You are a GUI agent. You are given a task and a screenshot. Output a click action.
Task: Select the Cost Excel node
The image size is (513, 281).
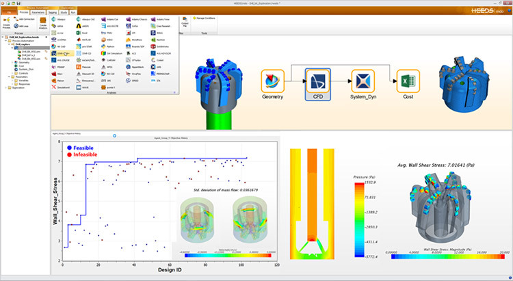[408, 84]
